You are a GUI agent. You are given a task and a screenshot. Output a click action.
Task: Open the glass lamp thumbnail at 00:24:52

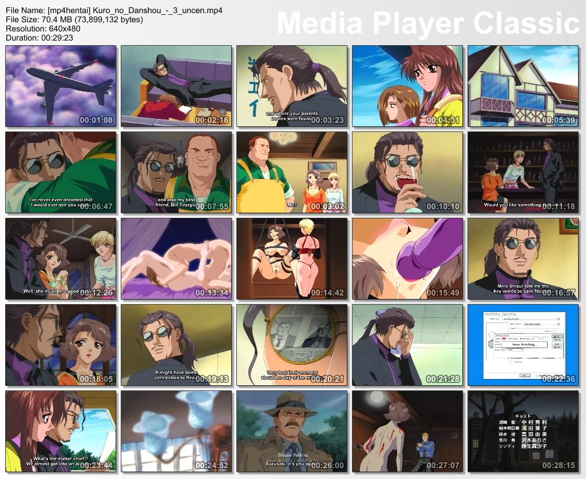176,431
